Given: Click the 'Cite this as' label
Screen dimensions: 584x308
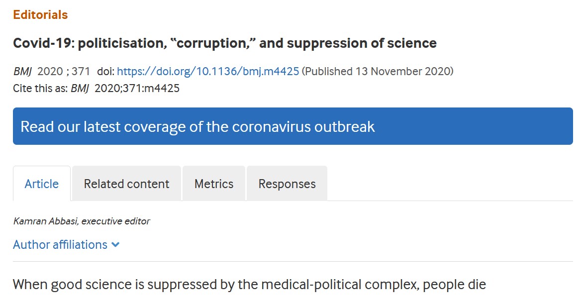Looking at the screenshot, I should tap(40, 89).
